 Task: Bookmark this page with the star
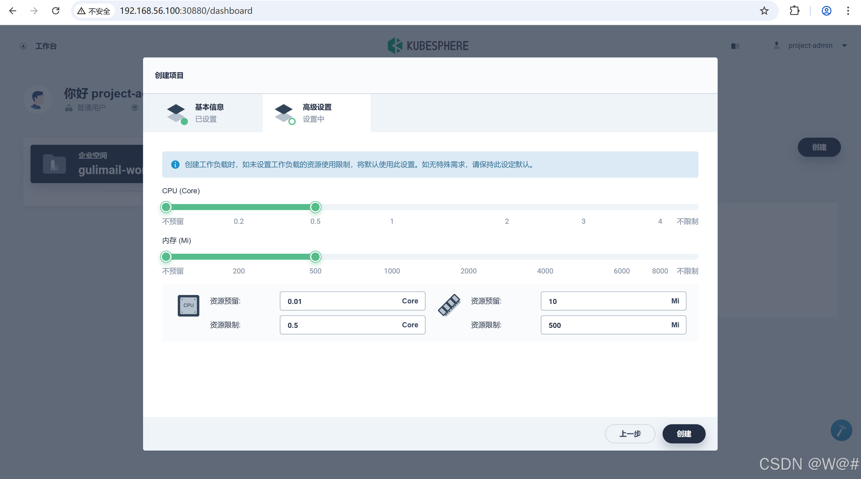point(764,11)
